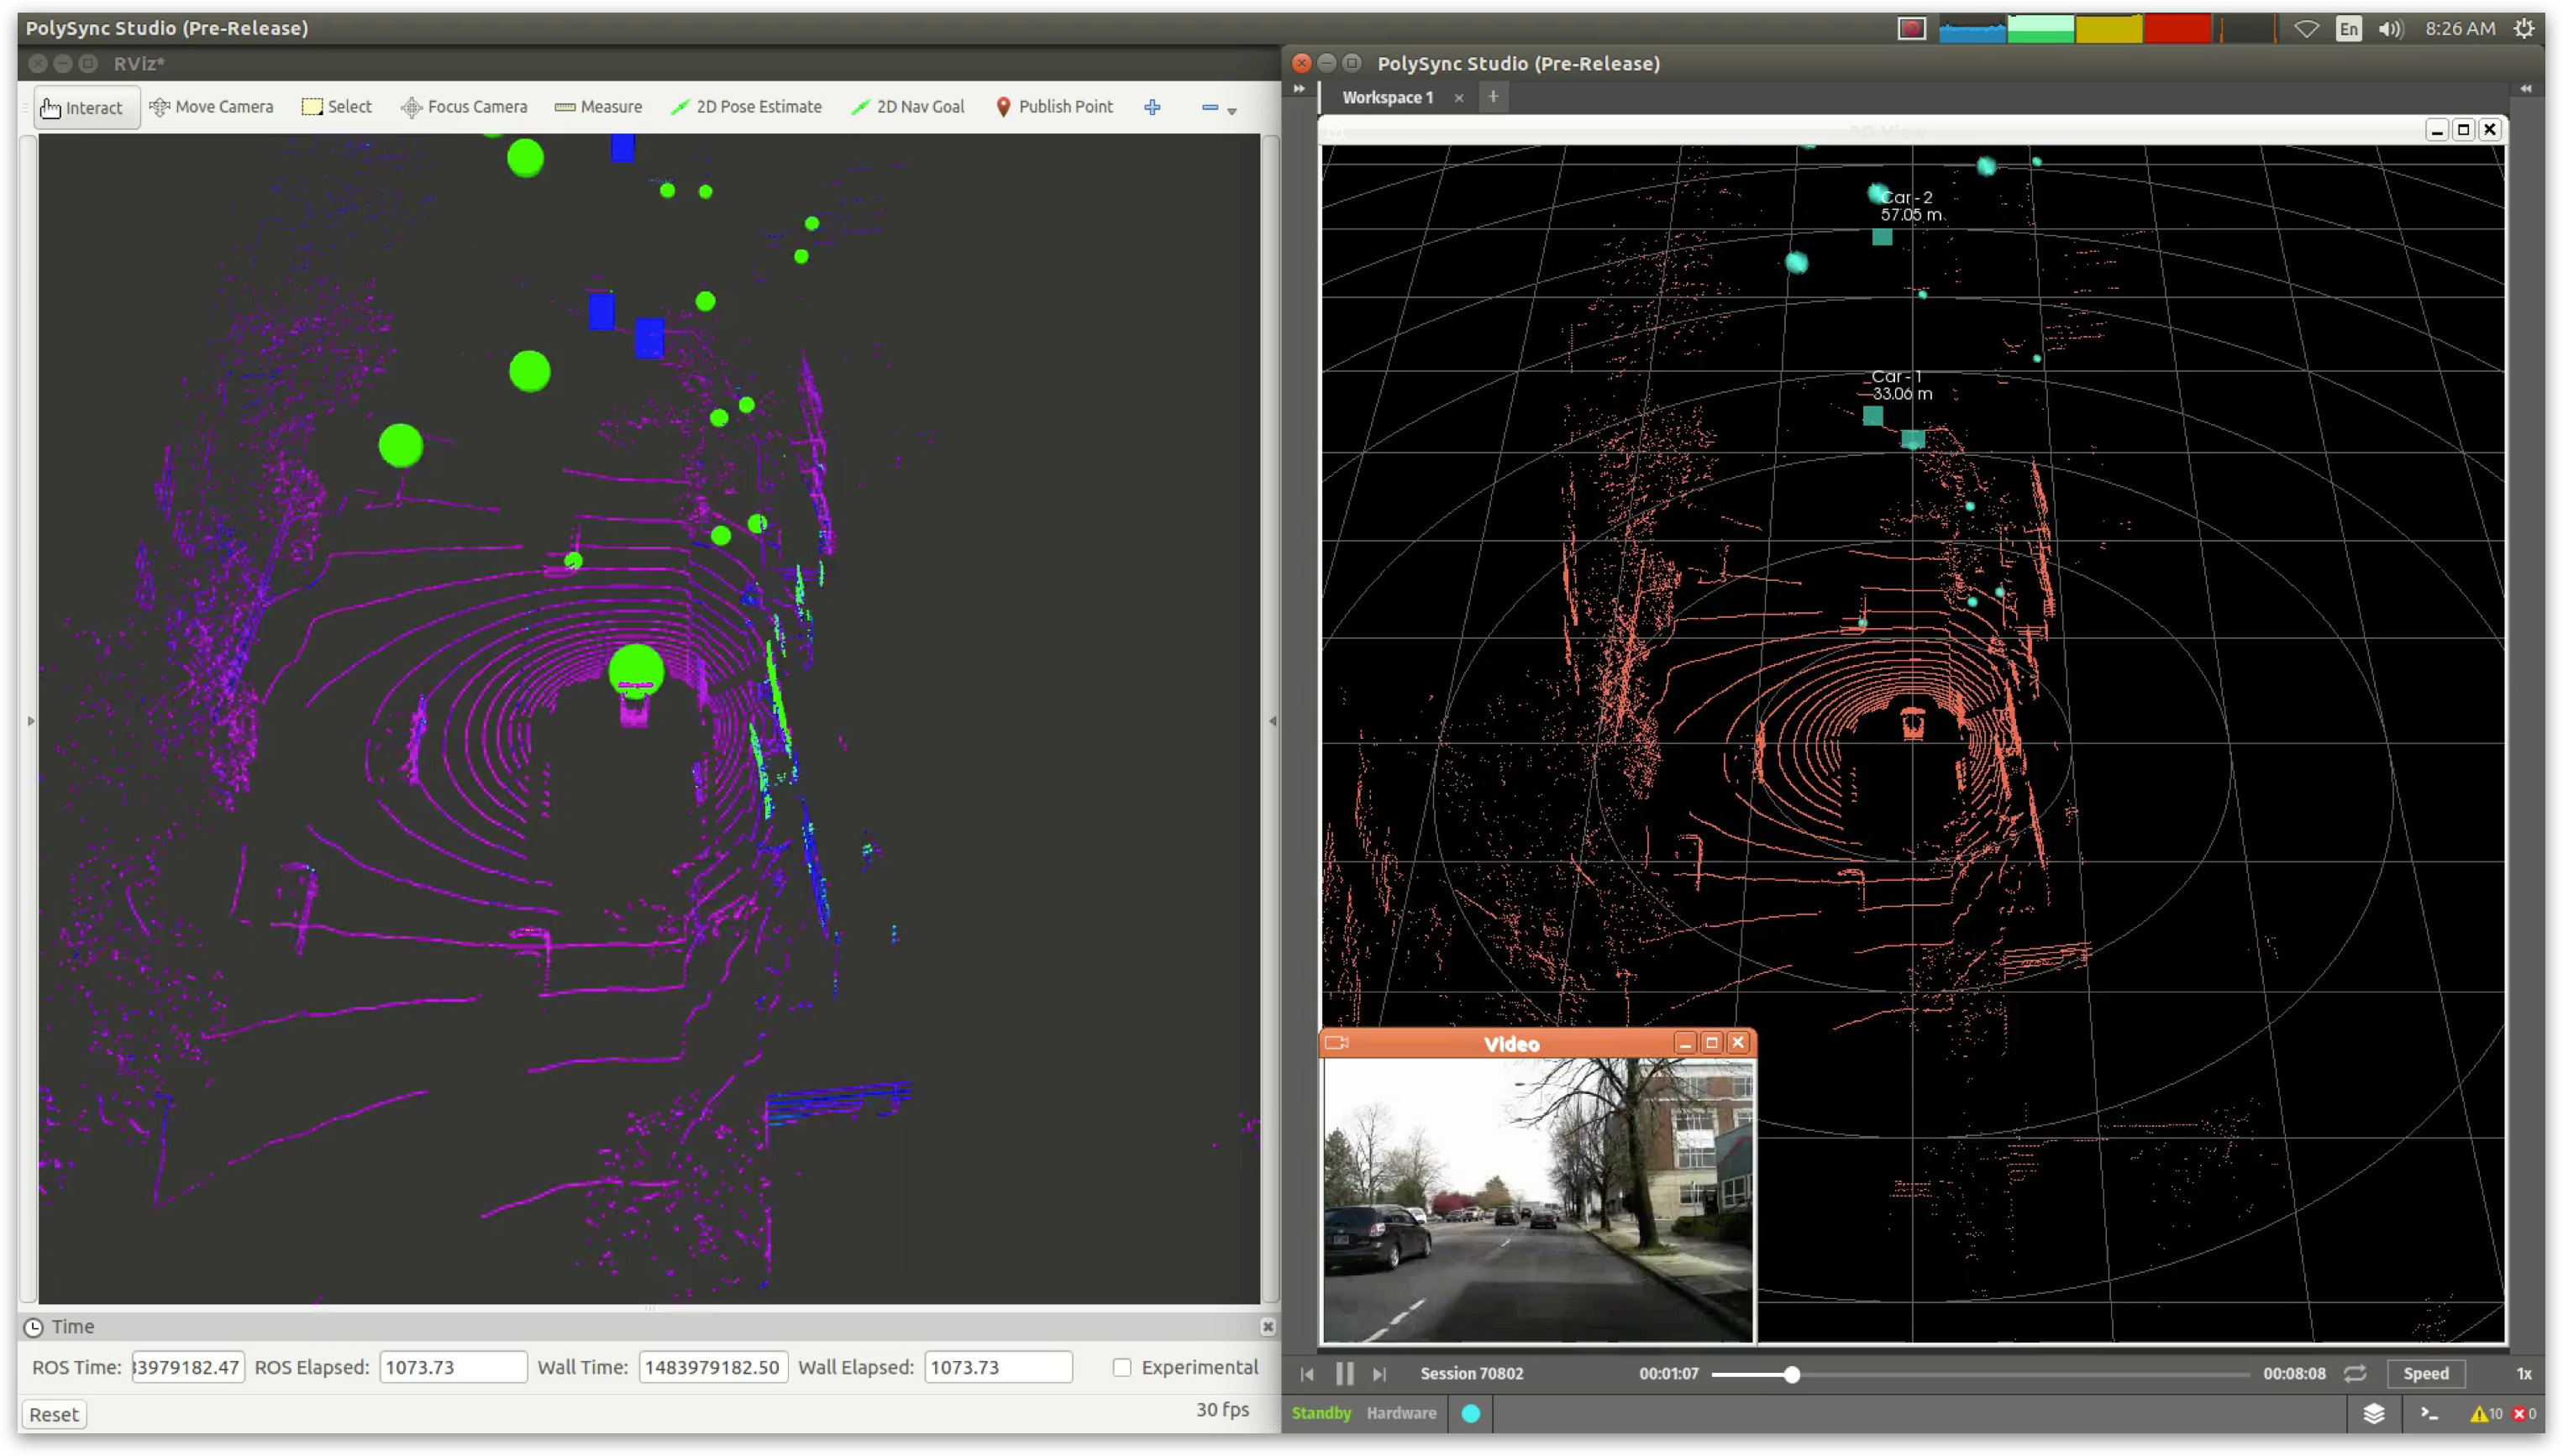
Task: Click the Speed button
Action: click(2425, 1373)
